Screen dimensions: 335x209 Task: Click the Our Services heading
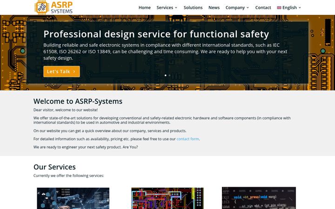[x=54, y=167]
